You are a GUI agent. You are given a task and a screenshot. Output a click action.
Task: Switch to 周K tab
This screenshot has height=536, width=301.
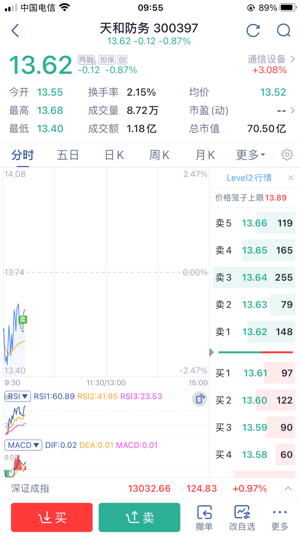[x=159, y=155]
